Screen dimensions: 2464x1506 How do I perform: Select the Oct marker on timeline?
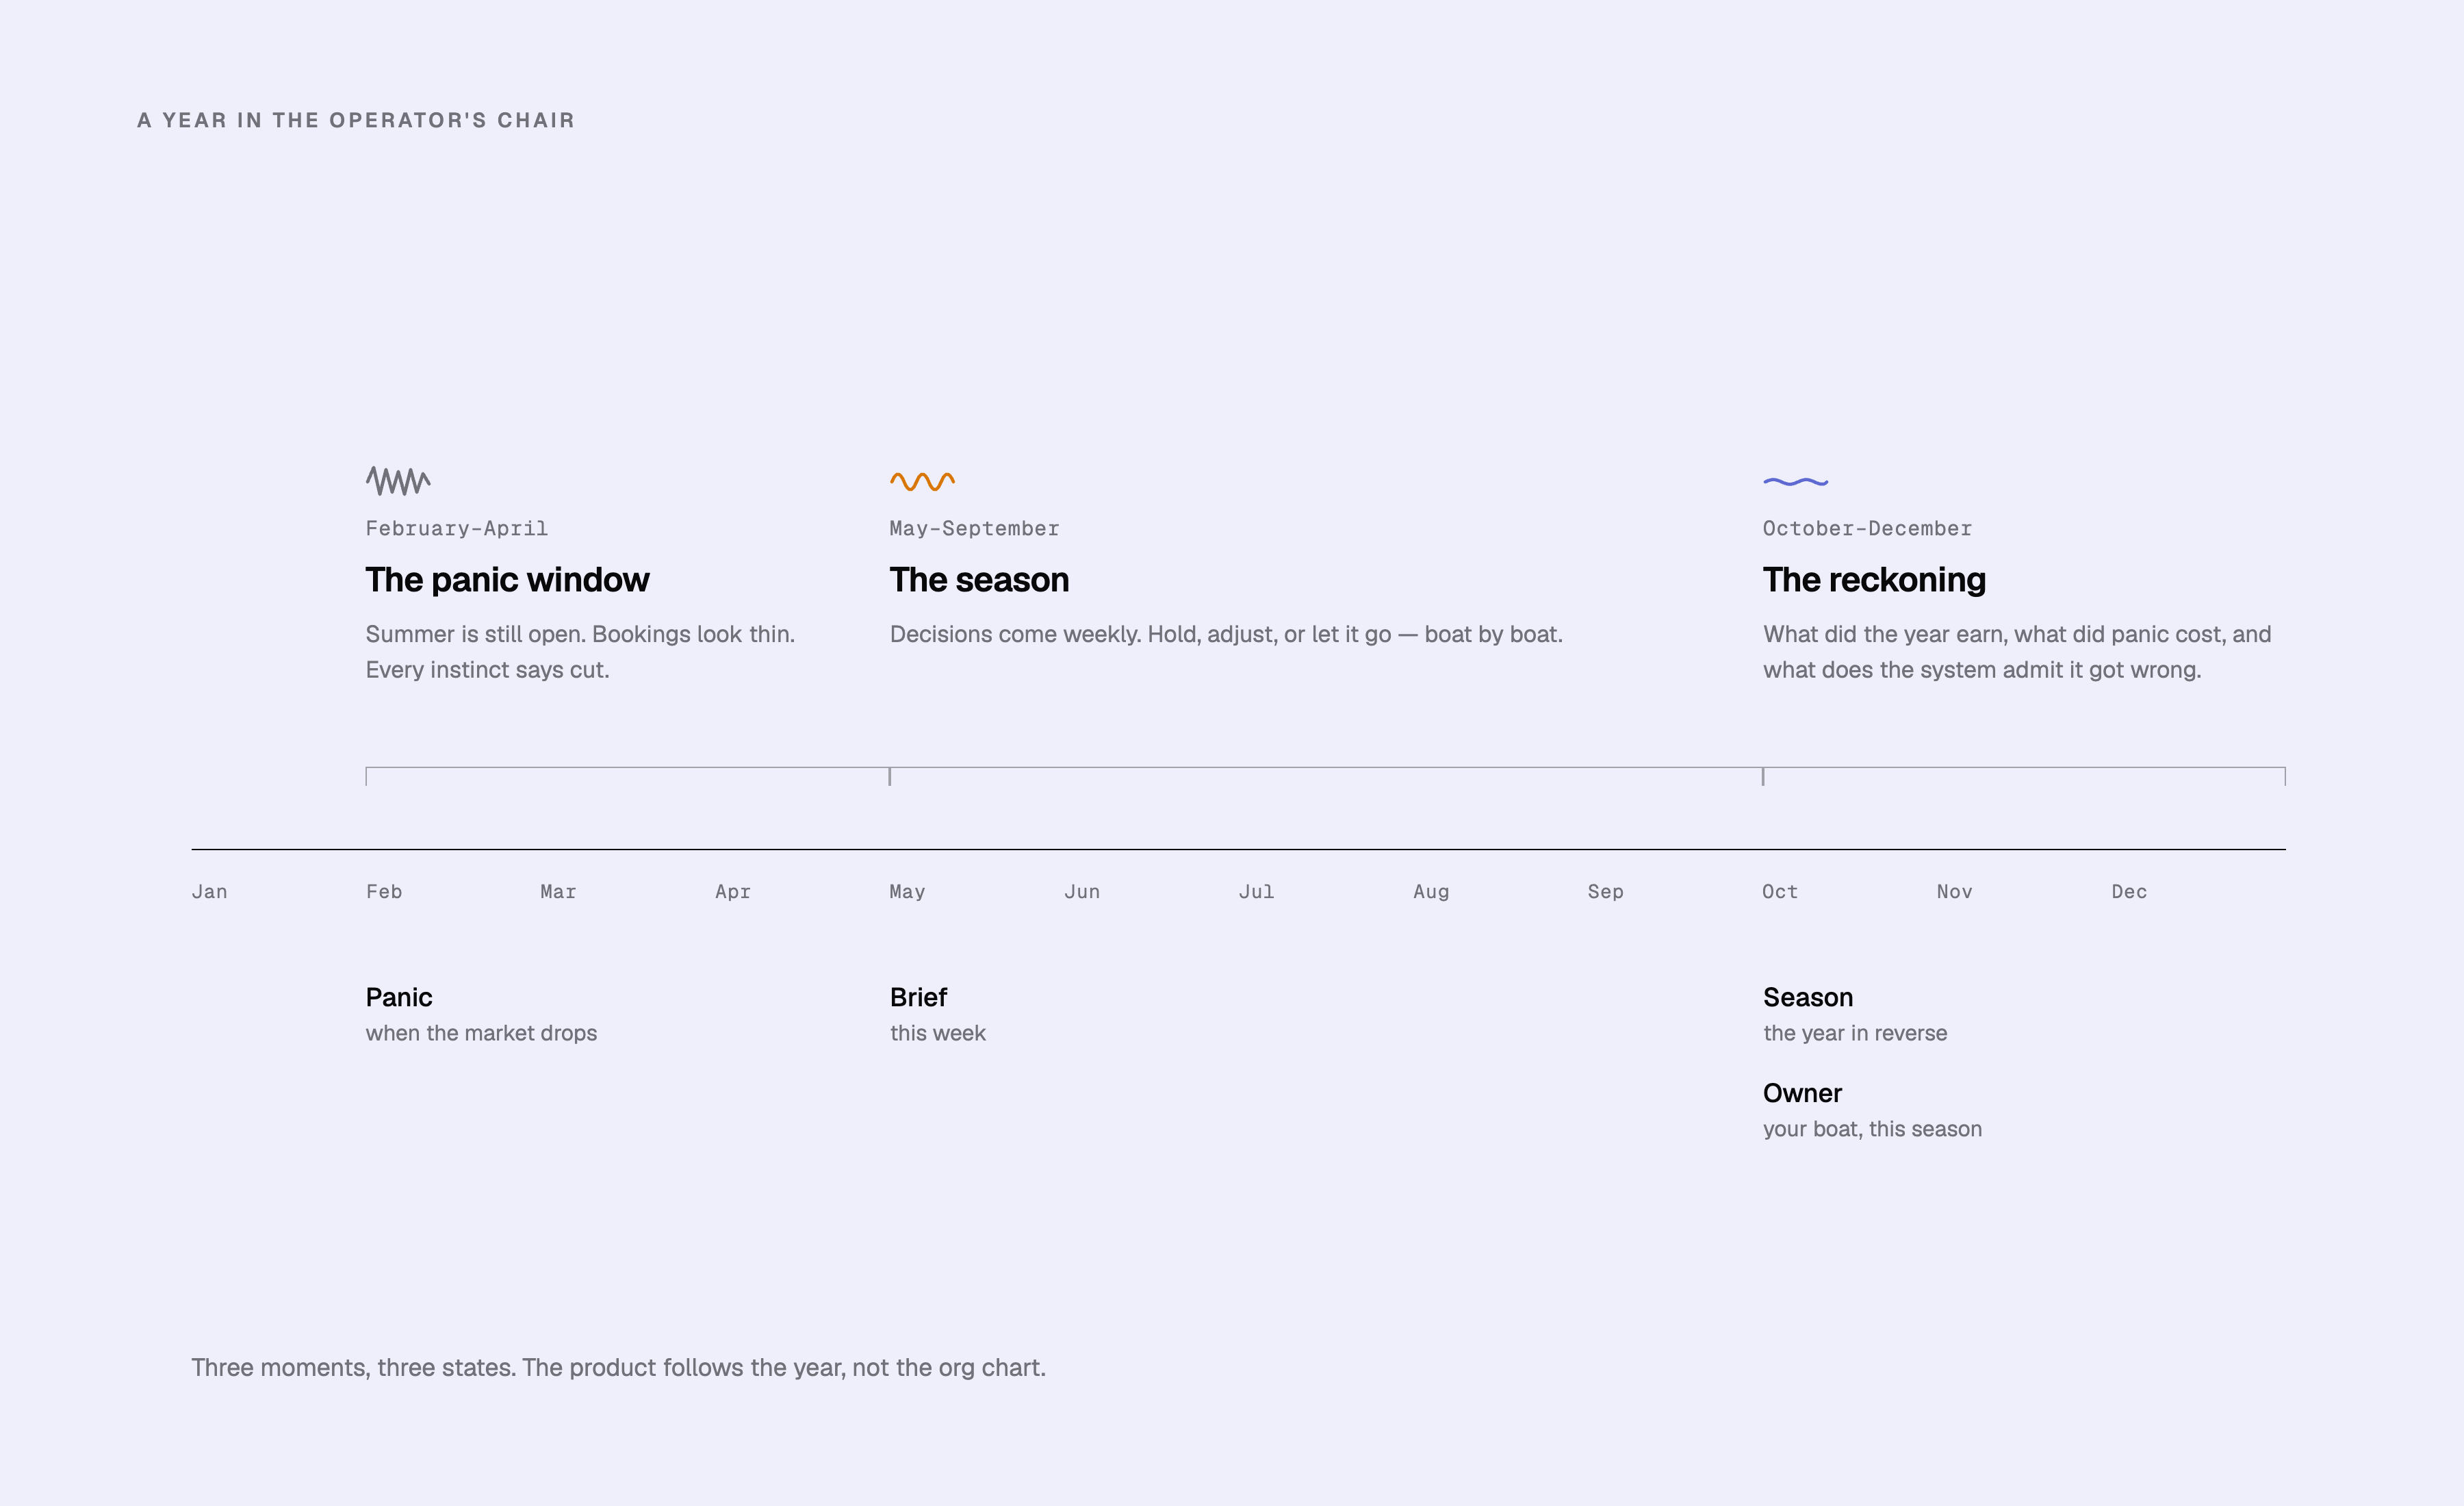[1780, 891]
